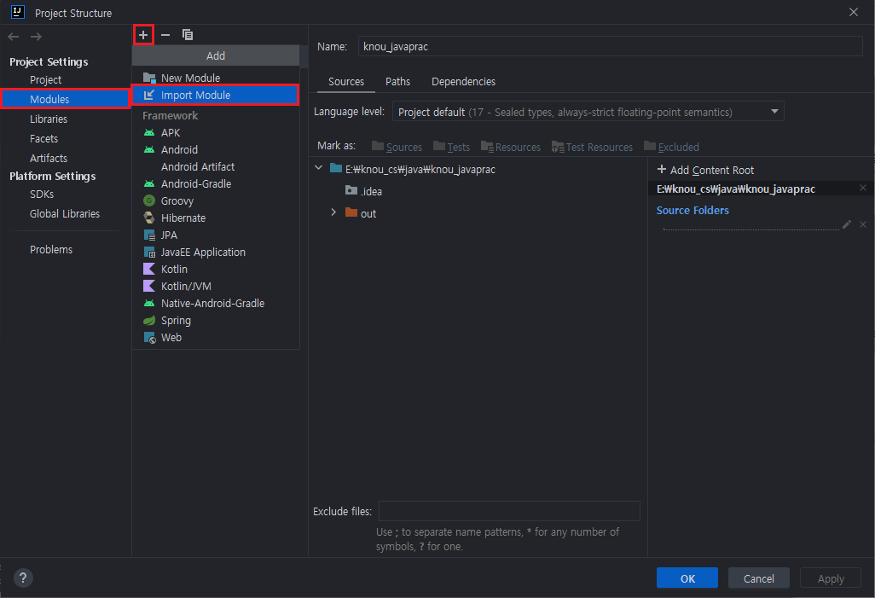Select Web framework option

216,337
